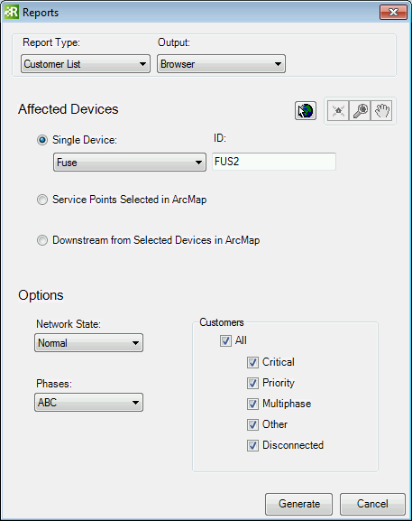The width and height of the screenshot is (412, 521).
Task: Click the hand pan-to-device icon
Action: pos(381,111)
